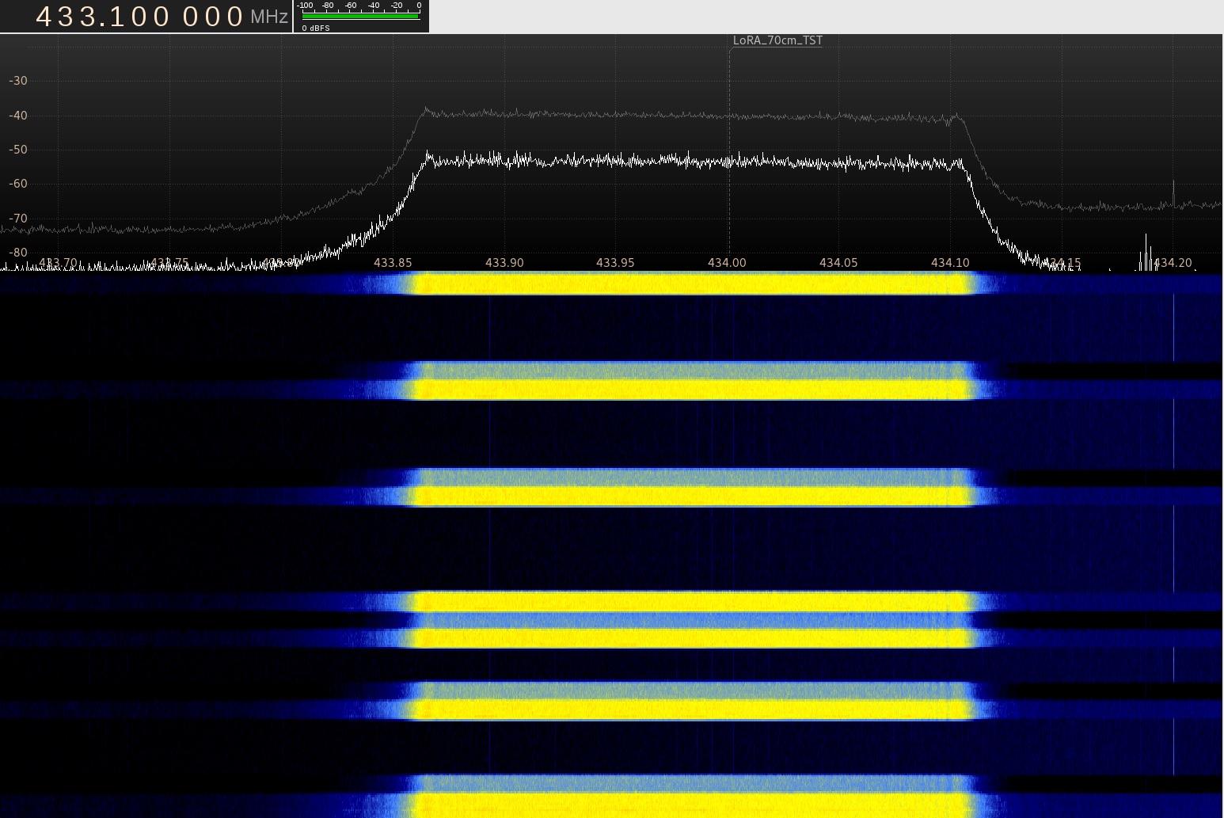Screen dimensions: 1224x818
Task: Click the -40 dB scale label
Action: pos(17,116)
